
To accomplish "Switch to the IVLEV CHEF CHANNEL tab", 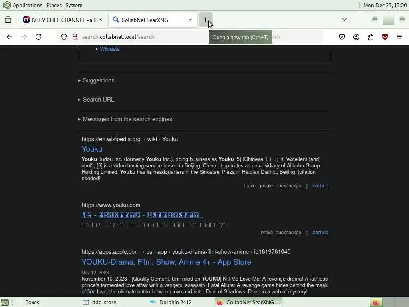I will [63, 20].
